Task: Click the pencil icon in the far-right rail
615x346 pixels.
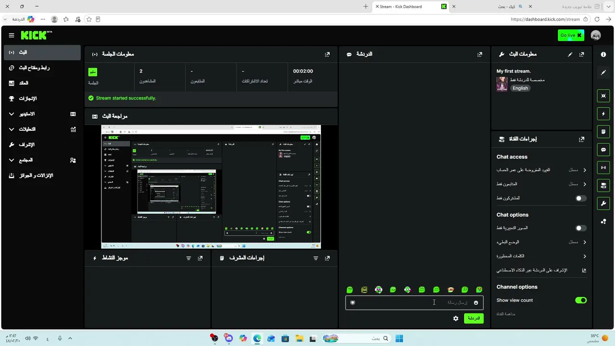Action: [x=603, y=73]
